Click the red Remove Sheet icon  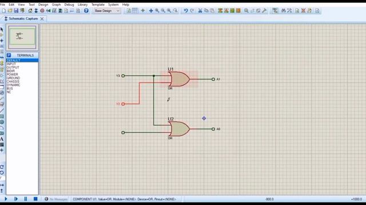[303, 11]
